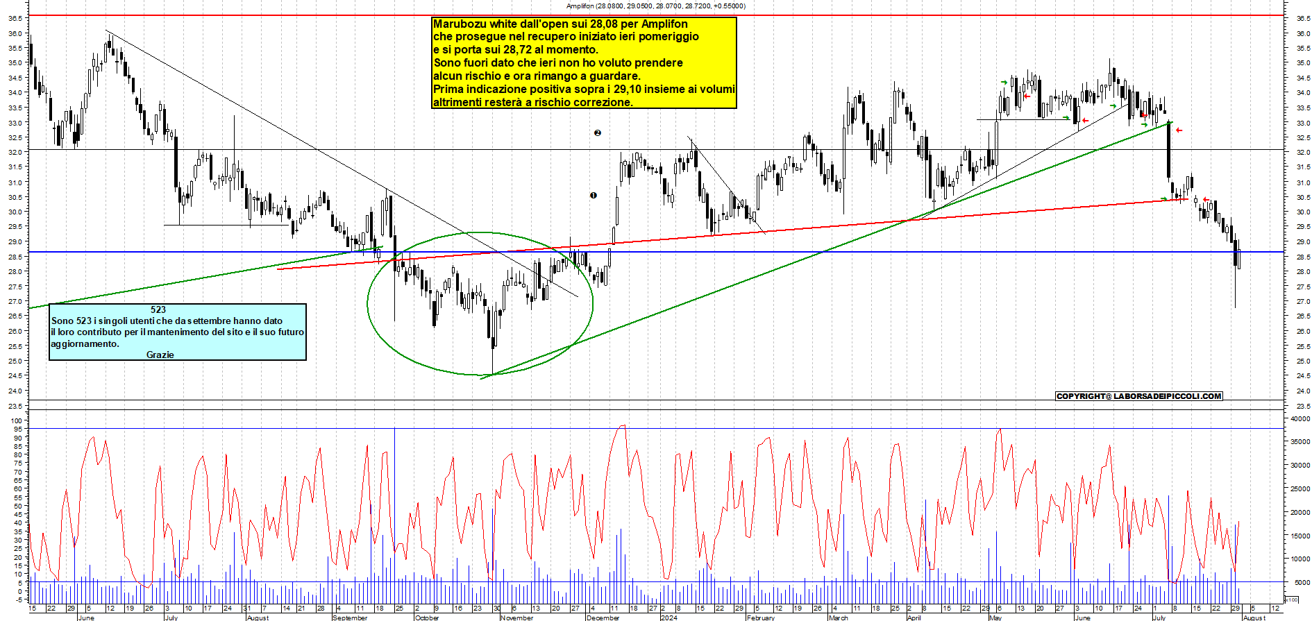Click the 30000 value on the volume scale

click(x=1300, y=466)
